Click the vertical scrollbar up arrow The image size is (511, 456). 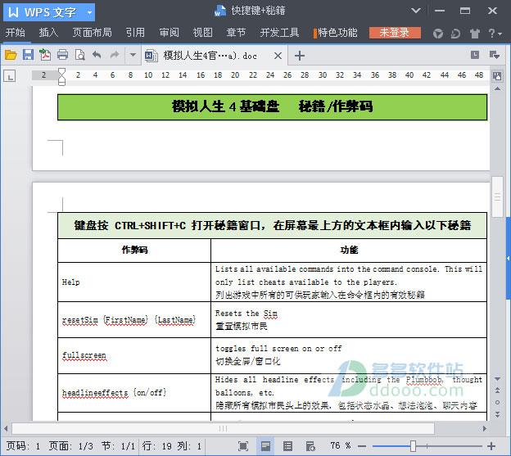coord(497,88)
